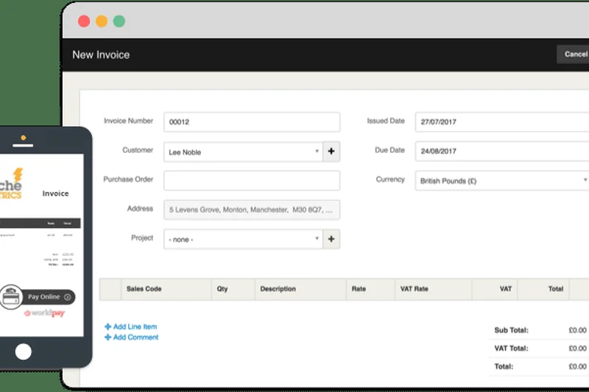Click the empty Purchase Order field
Viewport: 589px width, 392px height.
click(252, 180)
